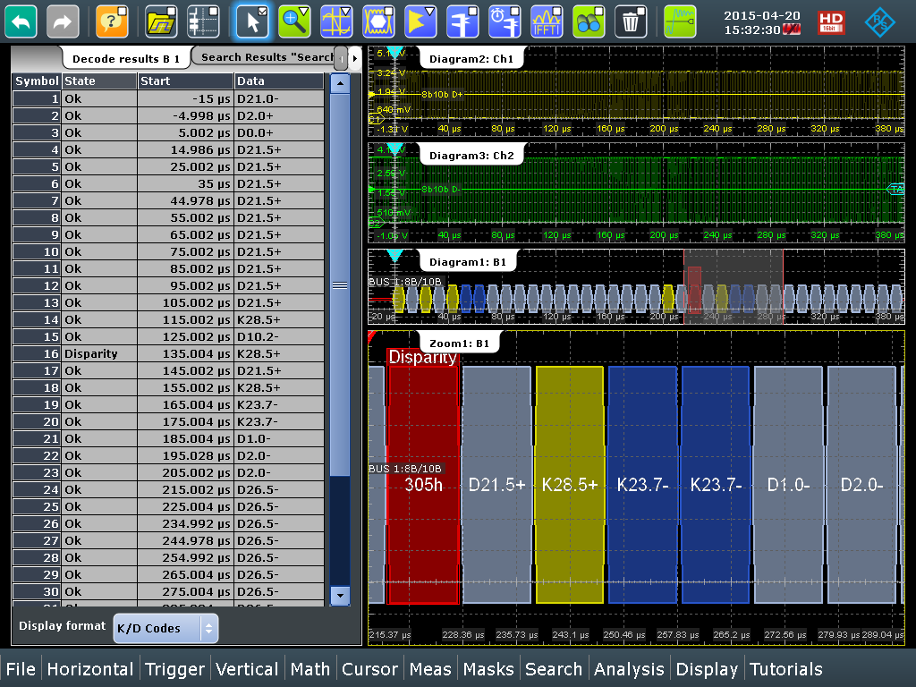916x687 pixels.
Task: Toggle the selection arrow pointer tool
Action: (x=252, y=21)
